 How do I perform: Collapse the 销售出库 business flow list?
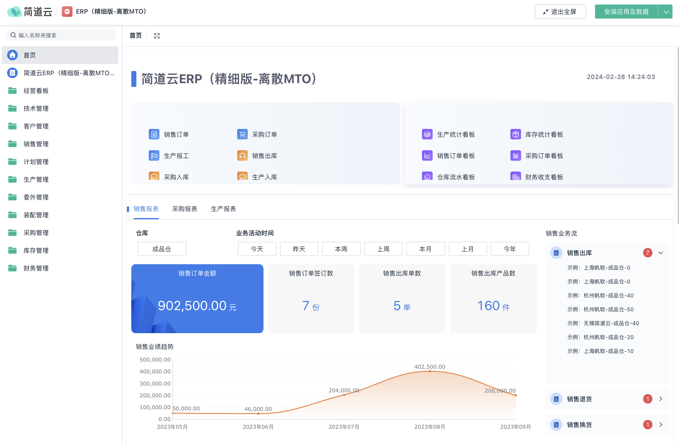661,253
